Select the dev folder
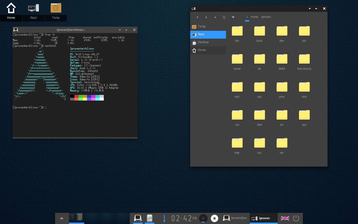Image resolution: width=358 pixels, height=224 pixels. 282,34
